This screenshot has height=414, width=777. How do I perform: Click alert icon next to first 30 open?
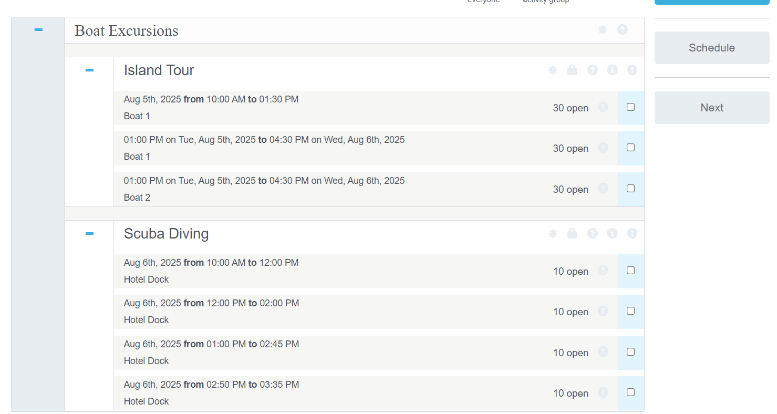(603, 107)
